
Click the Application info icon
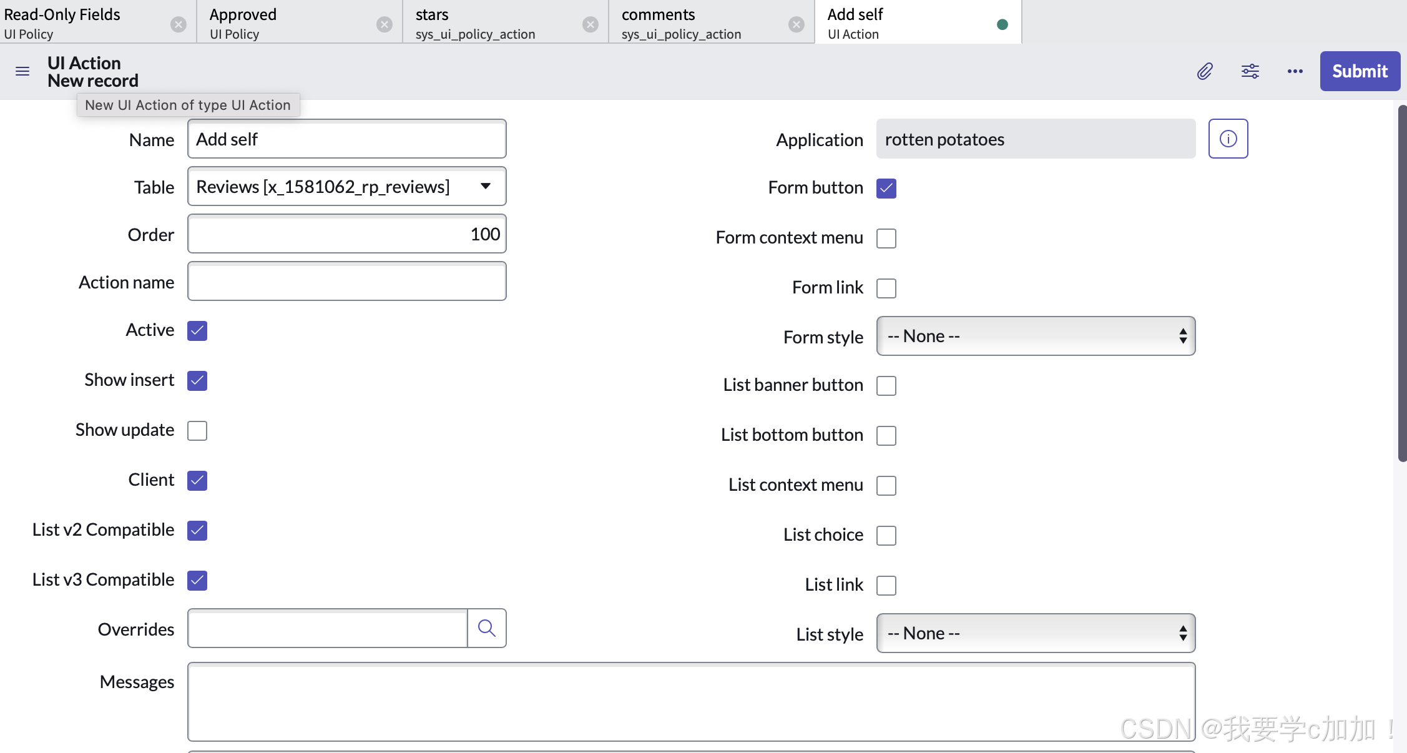tap(1228, 139)
